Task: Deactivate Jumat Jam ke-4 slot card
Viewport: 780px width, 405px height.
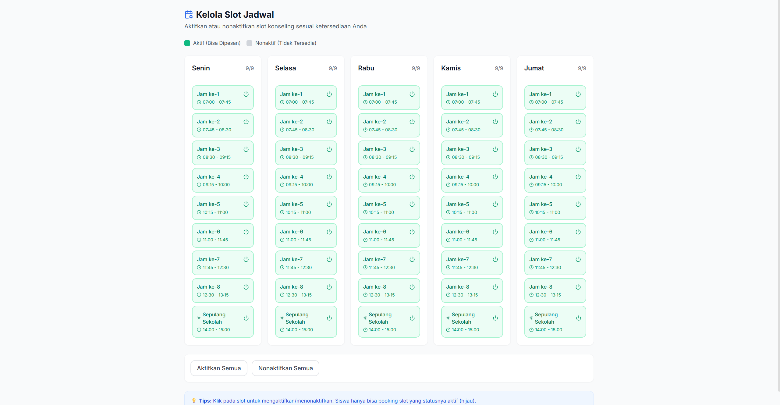Action: click(555, 180)
